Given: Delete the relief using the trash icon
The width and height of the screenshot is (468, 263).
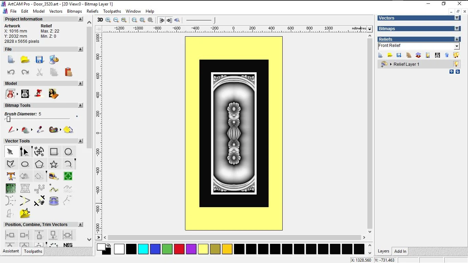Looking at the screenshot, I should pyautogui.click(x=446, y=55).
